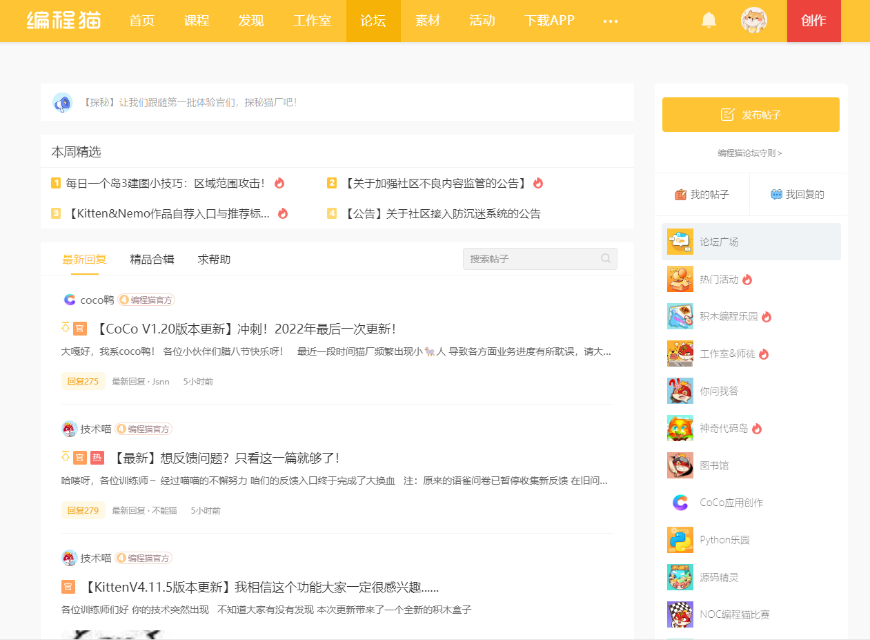Open 编程猫论坛守则 link

[750, 153]
